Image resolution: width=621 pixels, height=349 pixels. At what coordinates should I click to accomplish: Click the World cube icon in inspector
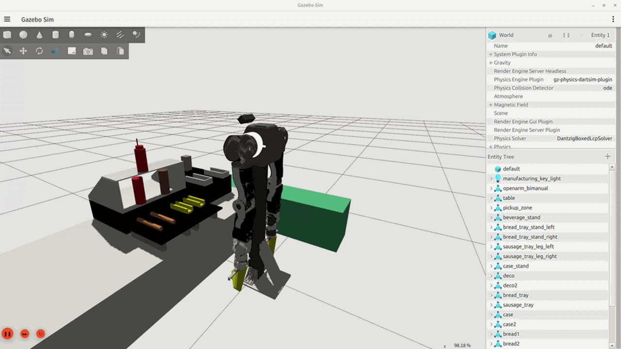click(492, 35)
